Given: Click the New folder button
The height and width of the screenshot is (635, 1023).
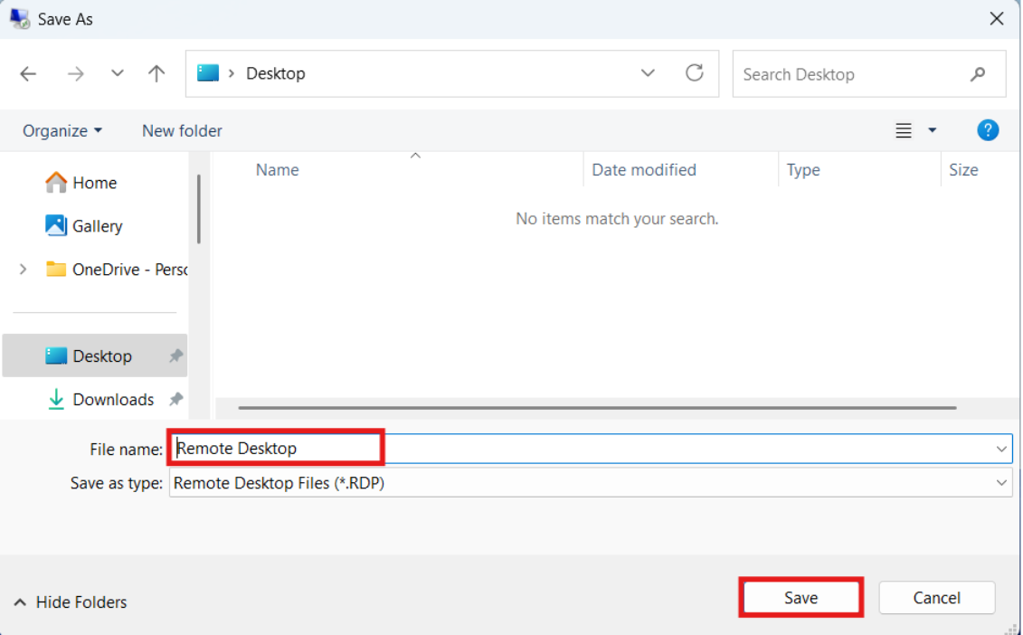Looking at the screenshot, I should (x=182, y=131).
